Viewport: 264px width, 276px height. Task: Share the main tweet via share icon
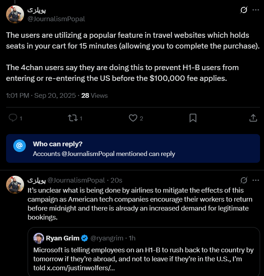pos(253,118)
